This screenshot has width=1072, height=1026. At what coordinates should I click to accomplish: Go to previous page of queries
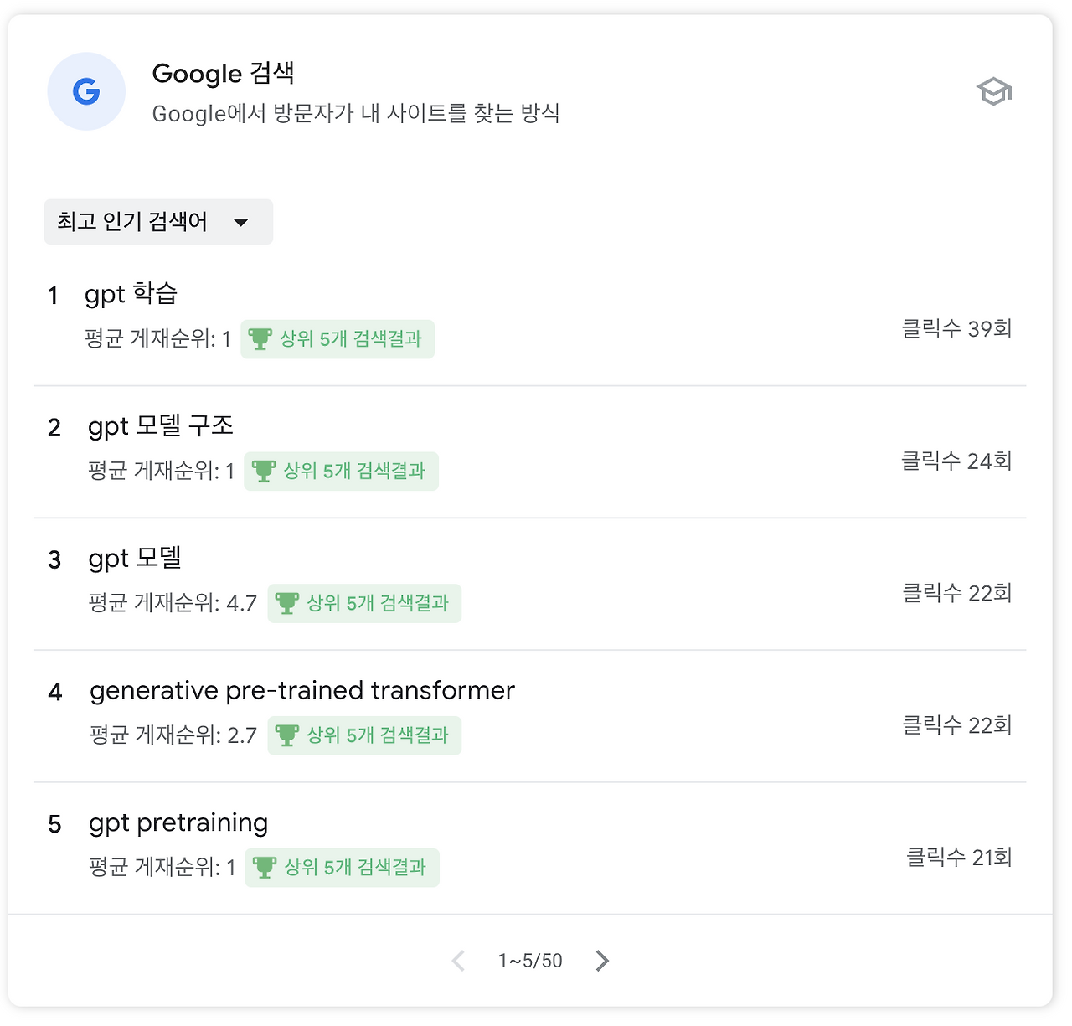click(458, 961)
